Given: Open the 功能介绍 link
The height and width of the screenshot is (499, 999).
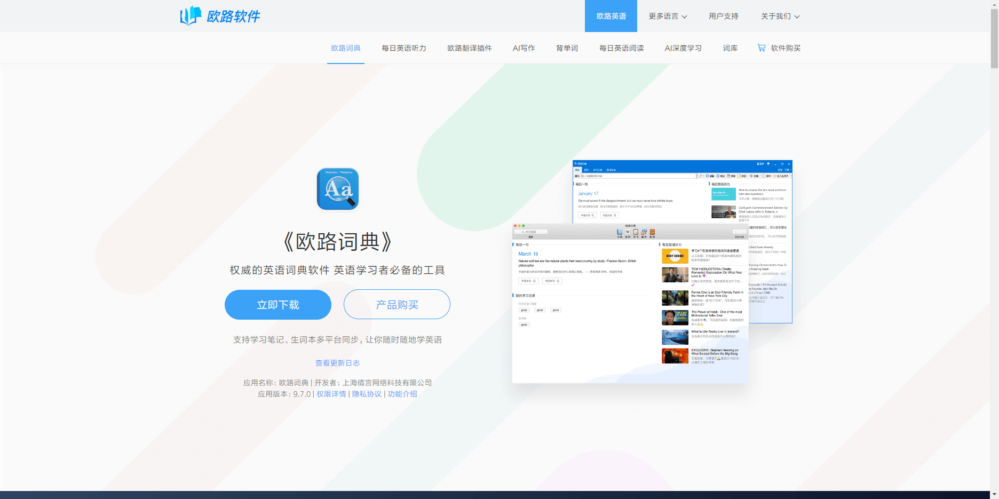Looking at the screenshot, I should pos(402,394).
